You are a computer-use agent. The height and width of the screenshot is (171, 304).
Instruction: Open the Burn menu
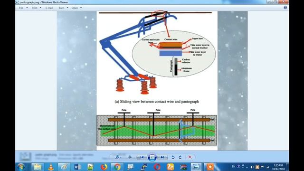[x=61, y=8]
